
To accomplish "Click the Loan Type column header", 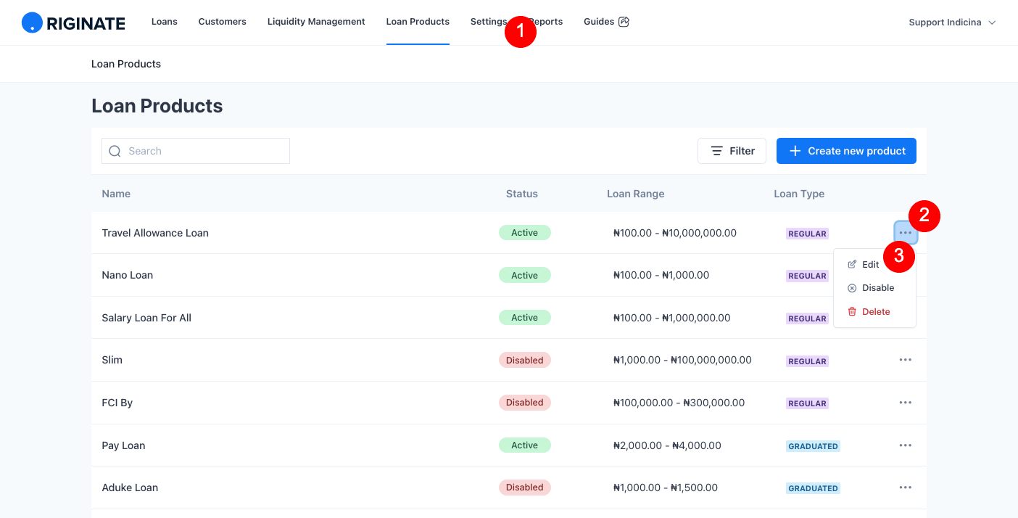I will [799, 194].
